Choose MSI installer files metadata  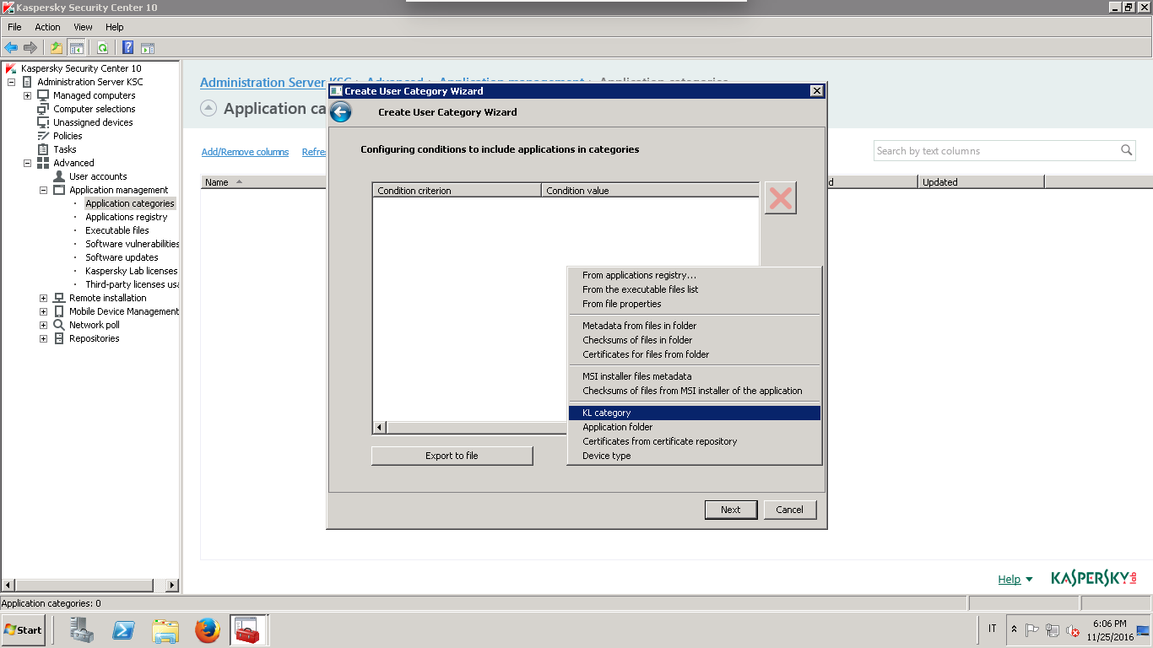[x=695, y=376]
